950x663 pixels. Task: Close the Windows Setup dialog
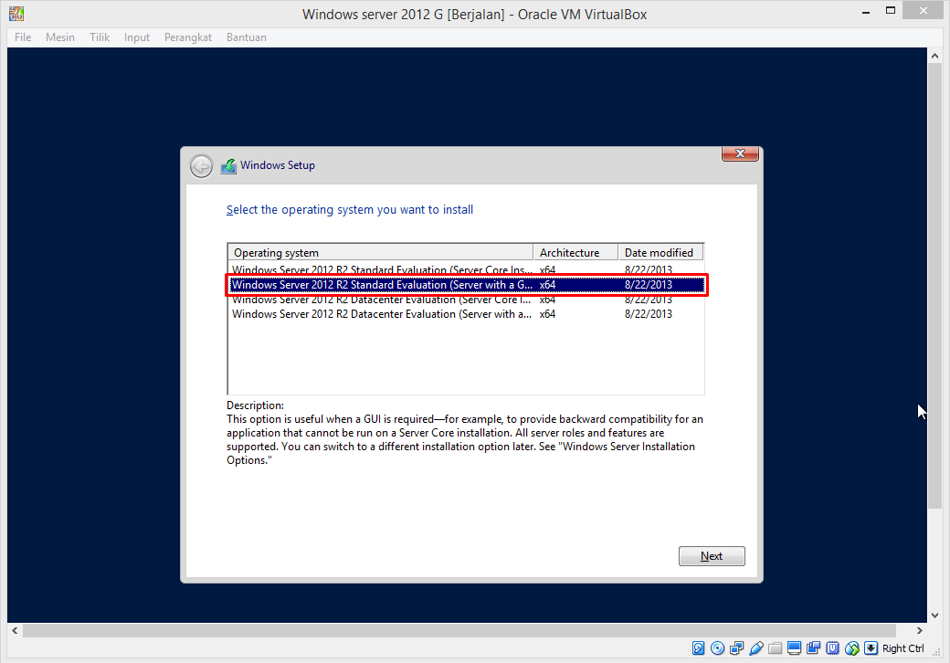[740, 153]
